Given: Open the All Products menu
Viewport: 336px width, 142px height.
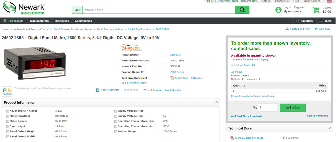Looking at the screenshot, I should tap(13, 21).
